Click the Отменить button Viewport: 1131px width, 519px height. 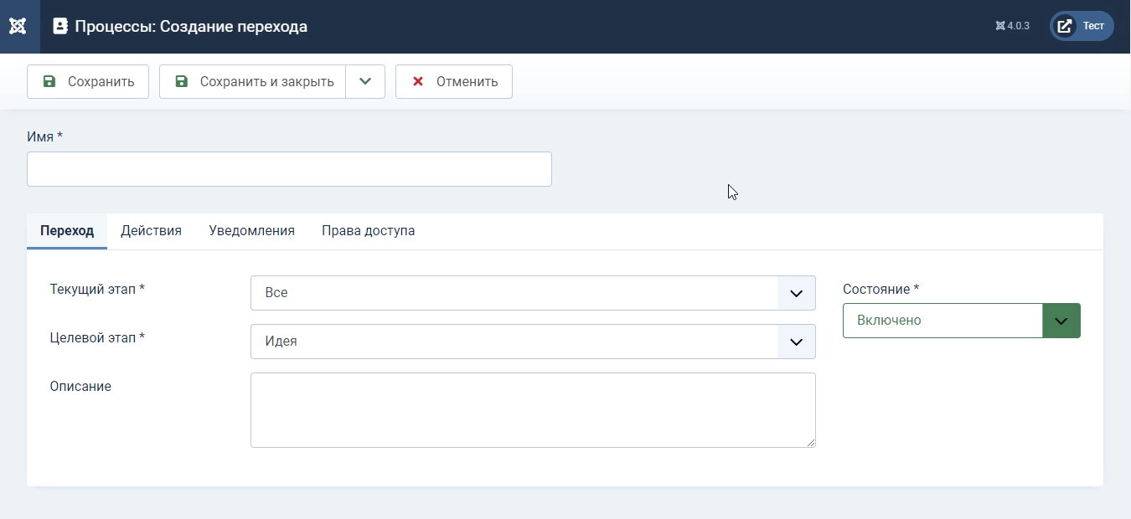[454, 81]
